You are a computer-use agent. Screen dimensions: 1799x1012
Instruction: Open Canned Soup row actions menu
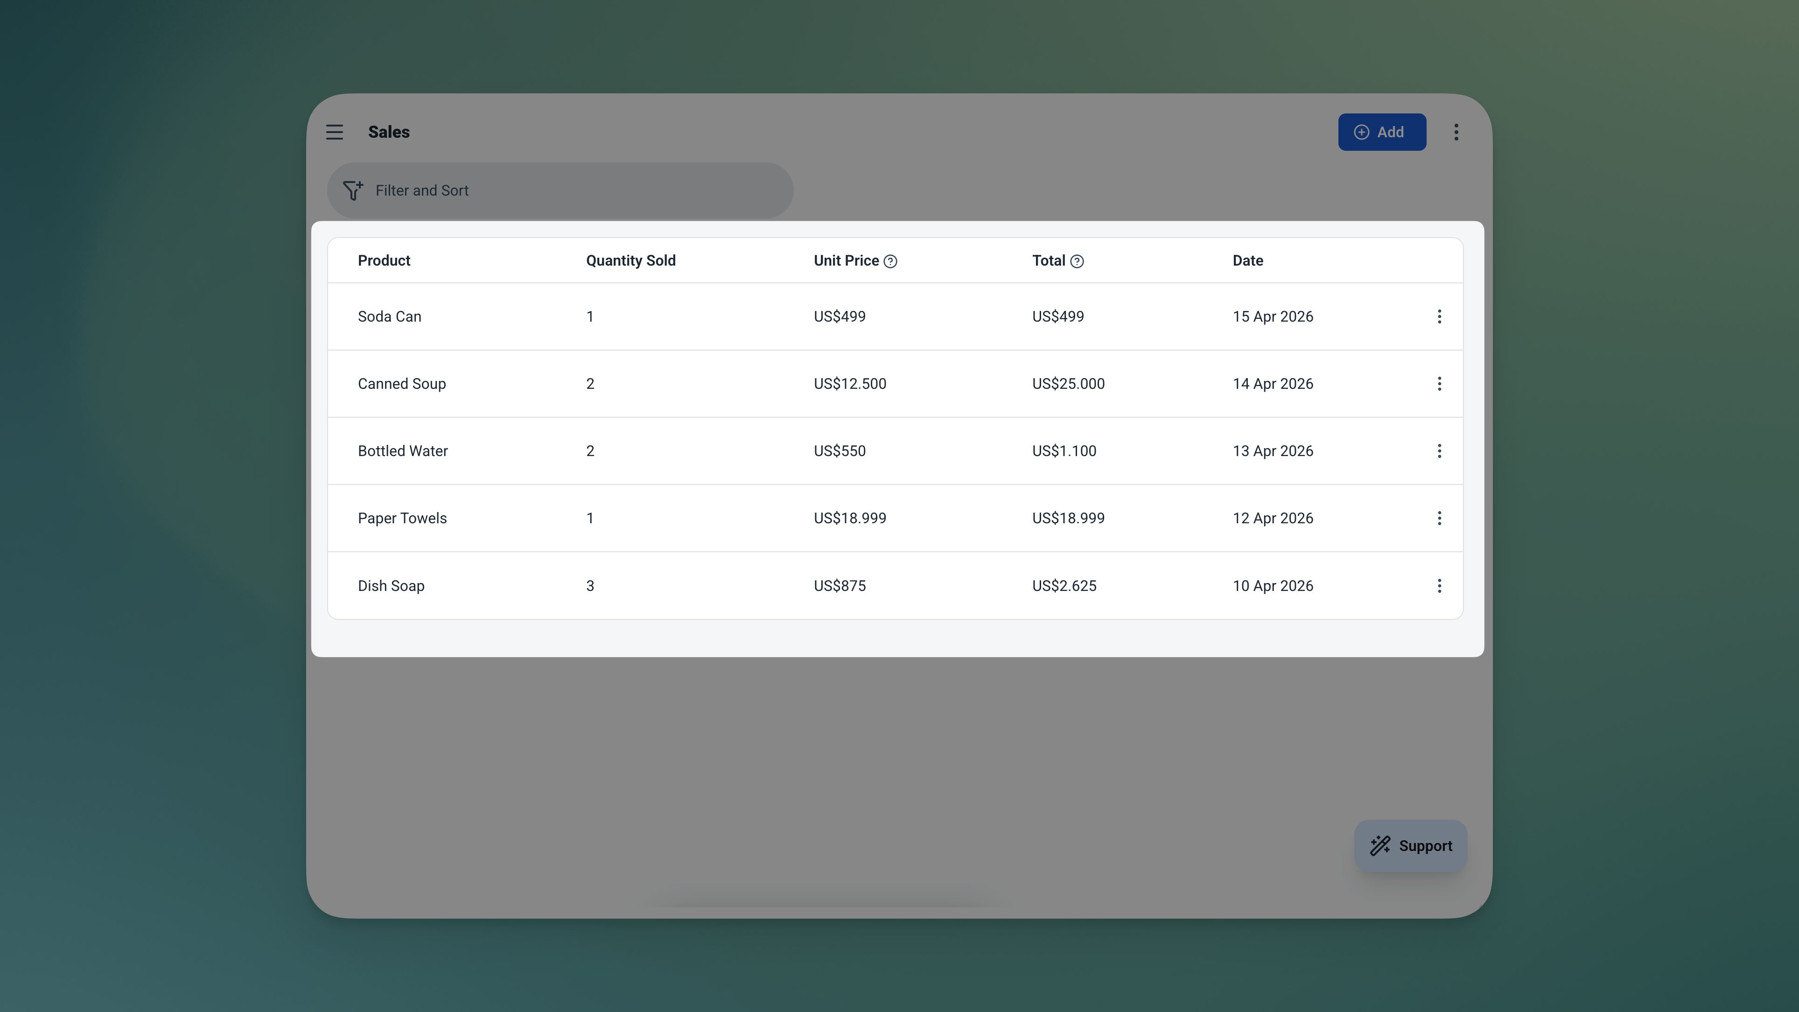[1439, 383]
